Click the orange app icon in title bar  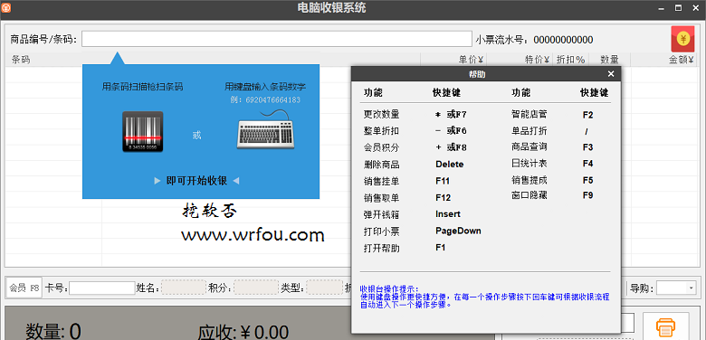click(5, 7)
